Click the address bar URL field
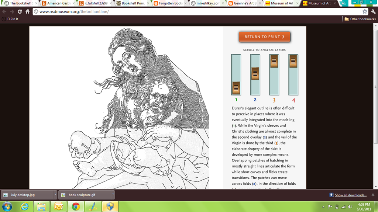The height and width of the screenshot is (212, 378). pos(198,11)
